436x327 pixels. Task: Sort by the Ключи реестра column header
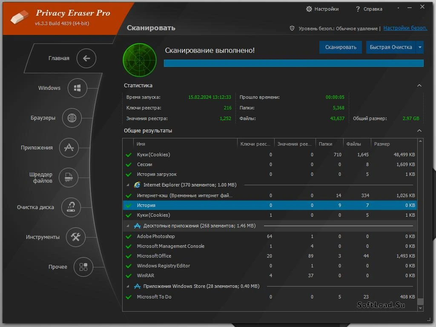click(x=256, y=144)
